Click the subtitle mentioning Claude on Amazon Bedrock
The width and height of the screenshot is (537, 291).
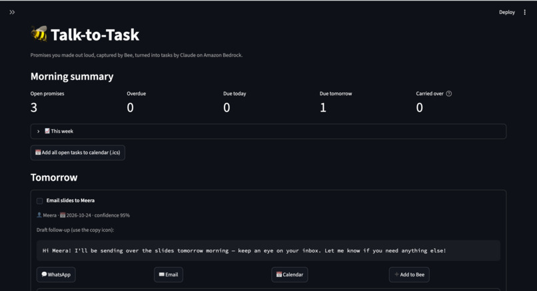pos(137,55)
